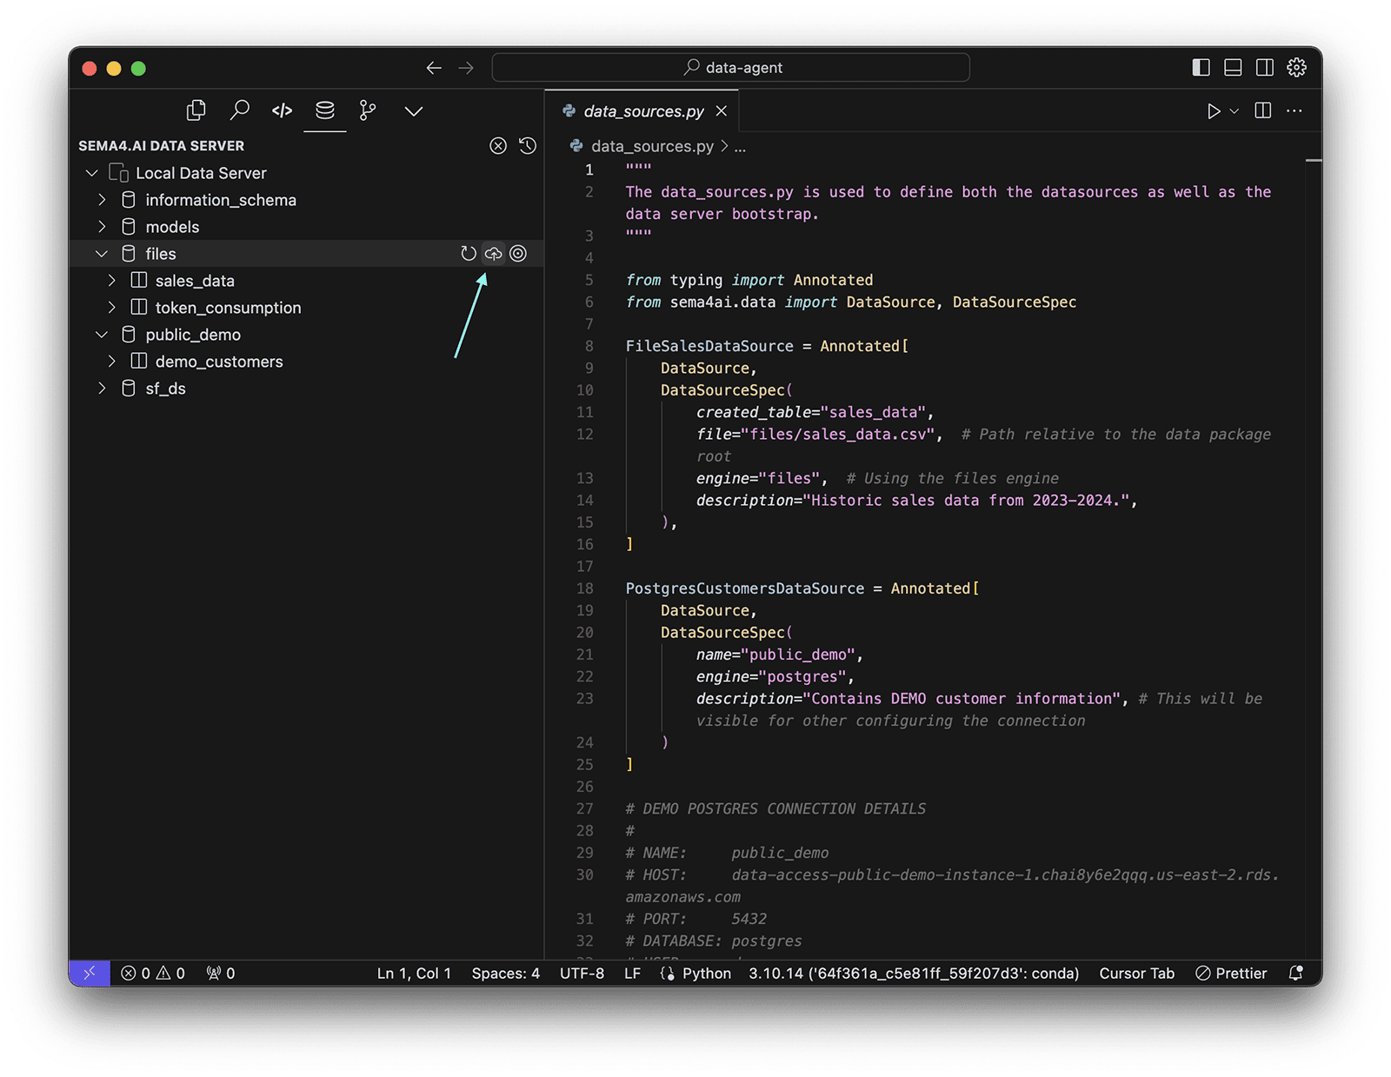This screenshot has height=1077, width=1391.
Task: Toggle the secondary side bar layout
Action: coord(1265,68)
